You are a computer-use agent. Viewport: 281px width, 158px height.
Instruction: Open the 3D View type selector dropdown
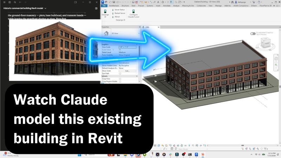(x=139, y=33)
